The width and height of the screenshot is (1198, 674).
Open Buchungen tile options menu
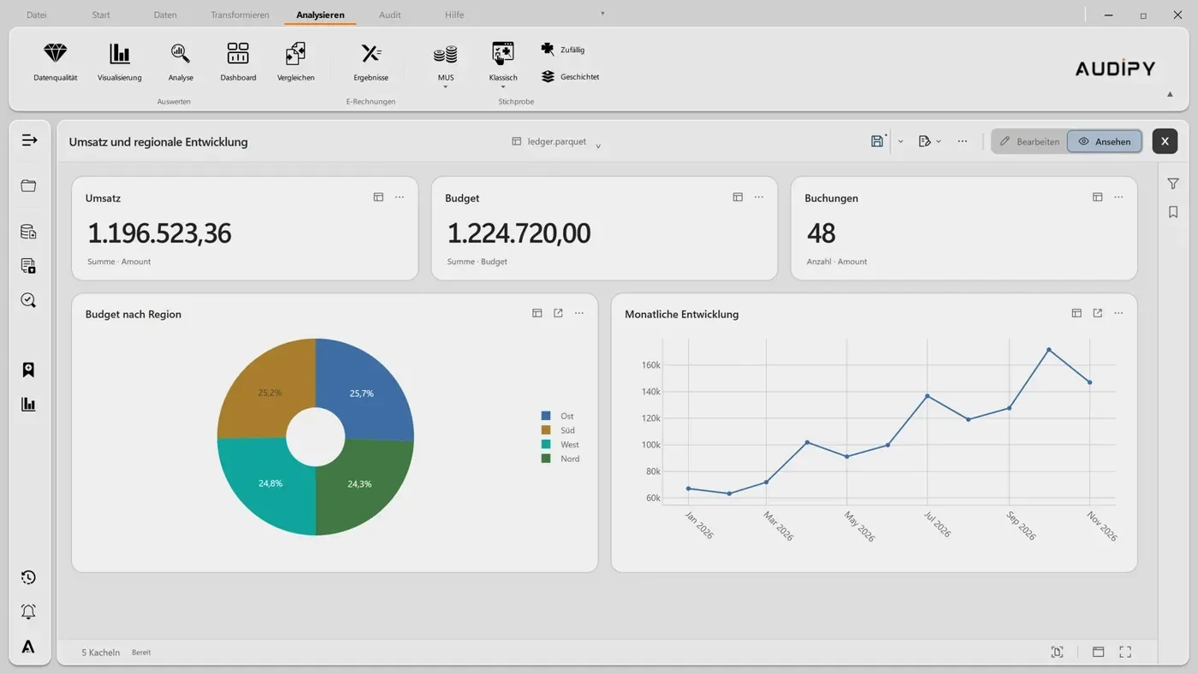pos(1118,198)
